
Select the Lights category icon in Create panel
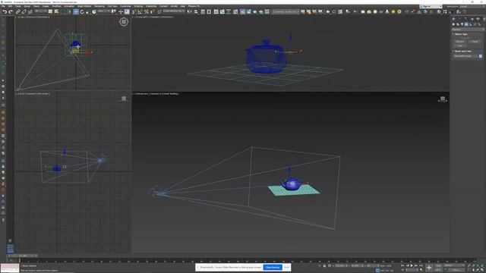462,24
